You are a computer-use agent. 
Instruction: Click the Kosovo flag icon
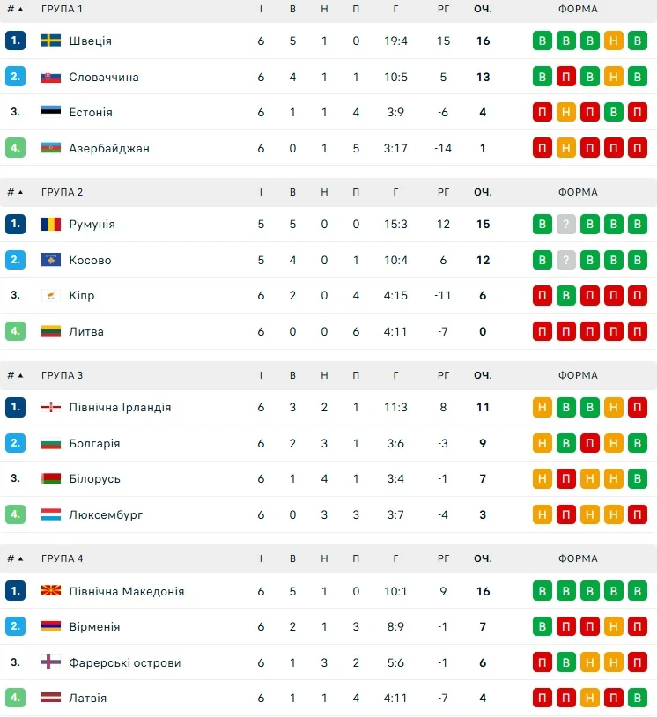pyautogui.click(x=51, y=260)
